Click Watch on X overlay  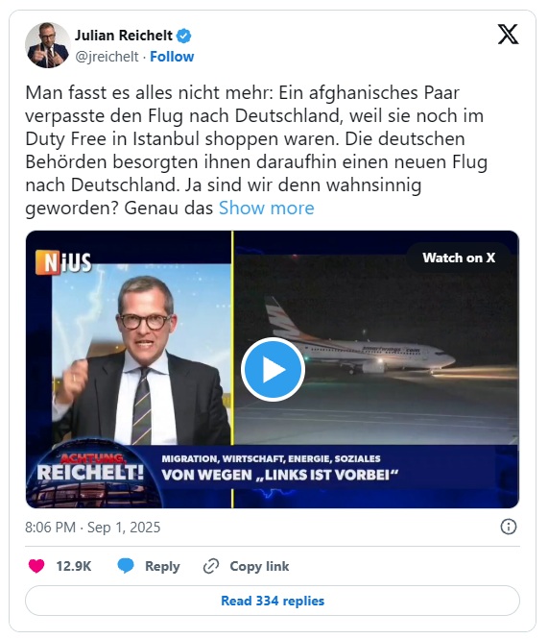coord(459,258)
